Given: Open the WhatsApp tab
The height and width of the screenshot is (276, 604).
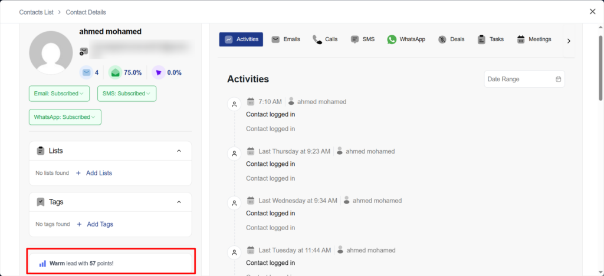Looking at the screenshot, I should [406, 39].
